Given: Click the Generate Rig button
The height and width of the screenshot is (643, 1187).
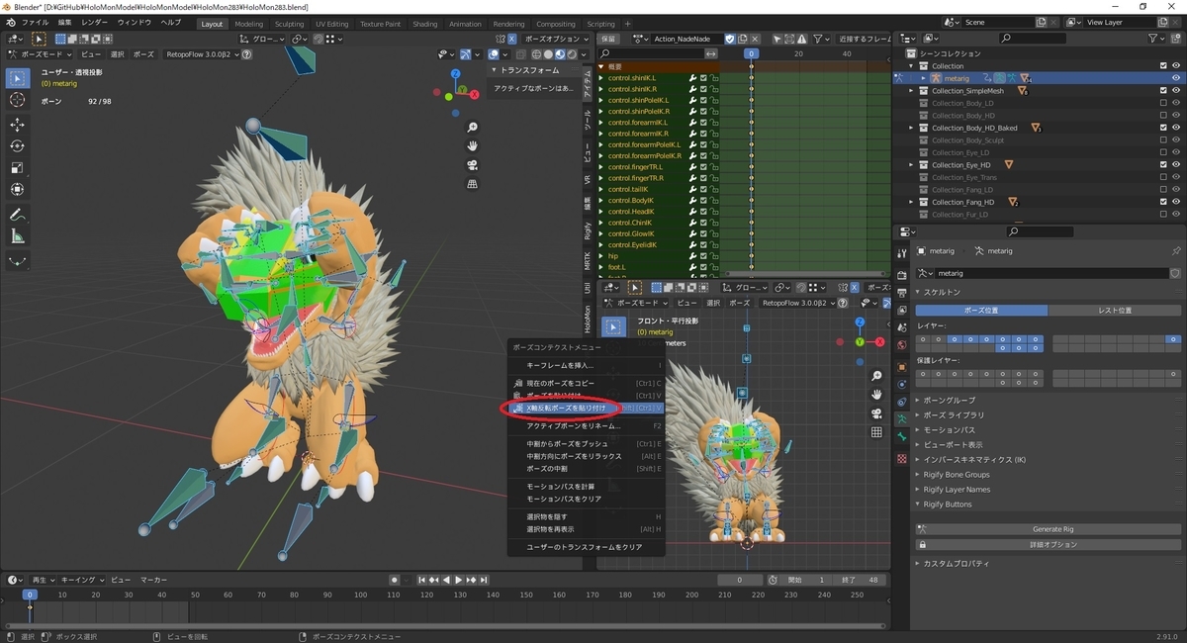Looking at the screenshot, I should [1048, 529].
